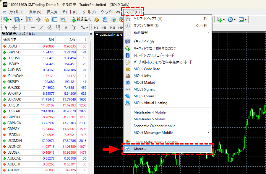Switch chart to M1 timeframe
266x174 pixels.
[96, 28]
